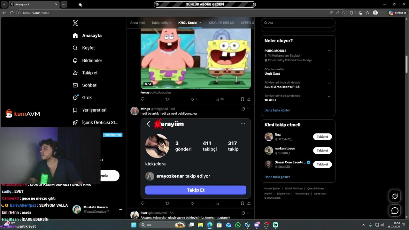
Task: Bookmark the Patrick and SpongeBob video post
Action: pos(243,99)
